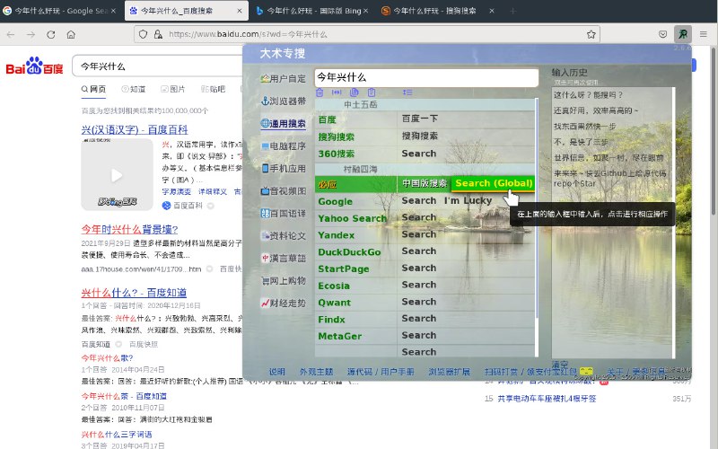The height and width of the screenshot is (449, 718).
Task: Open the Firefox hamburger menu
Action: point(704,34)
